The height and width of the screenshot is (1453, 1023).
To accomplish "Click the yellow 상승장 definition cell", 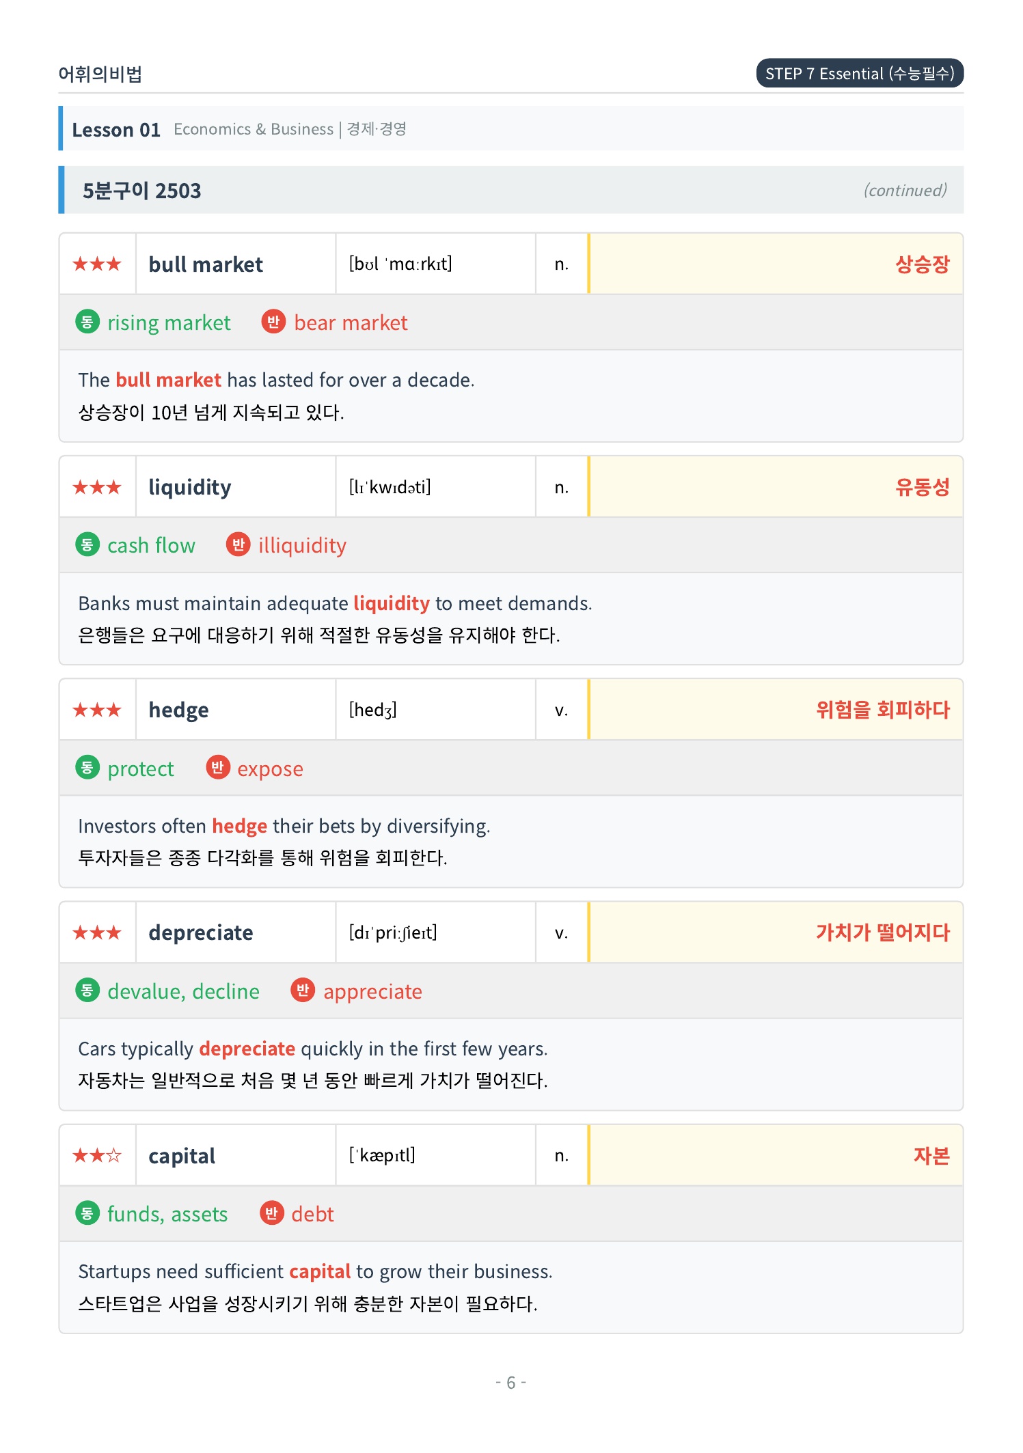I will (776, 264).
